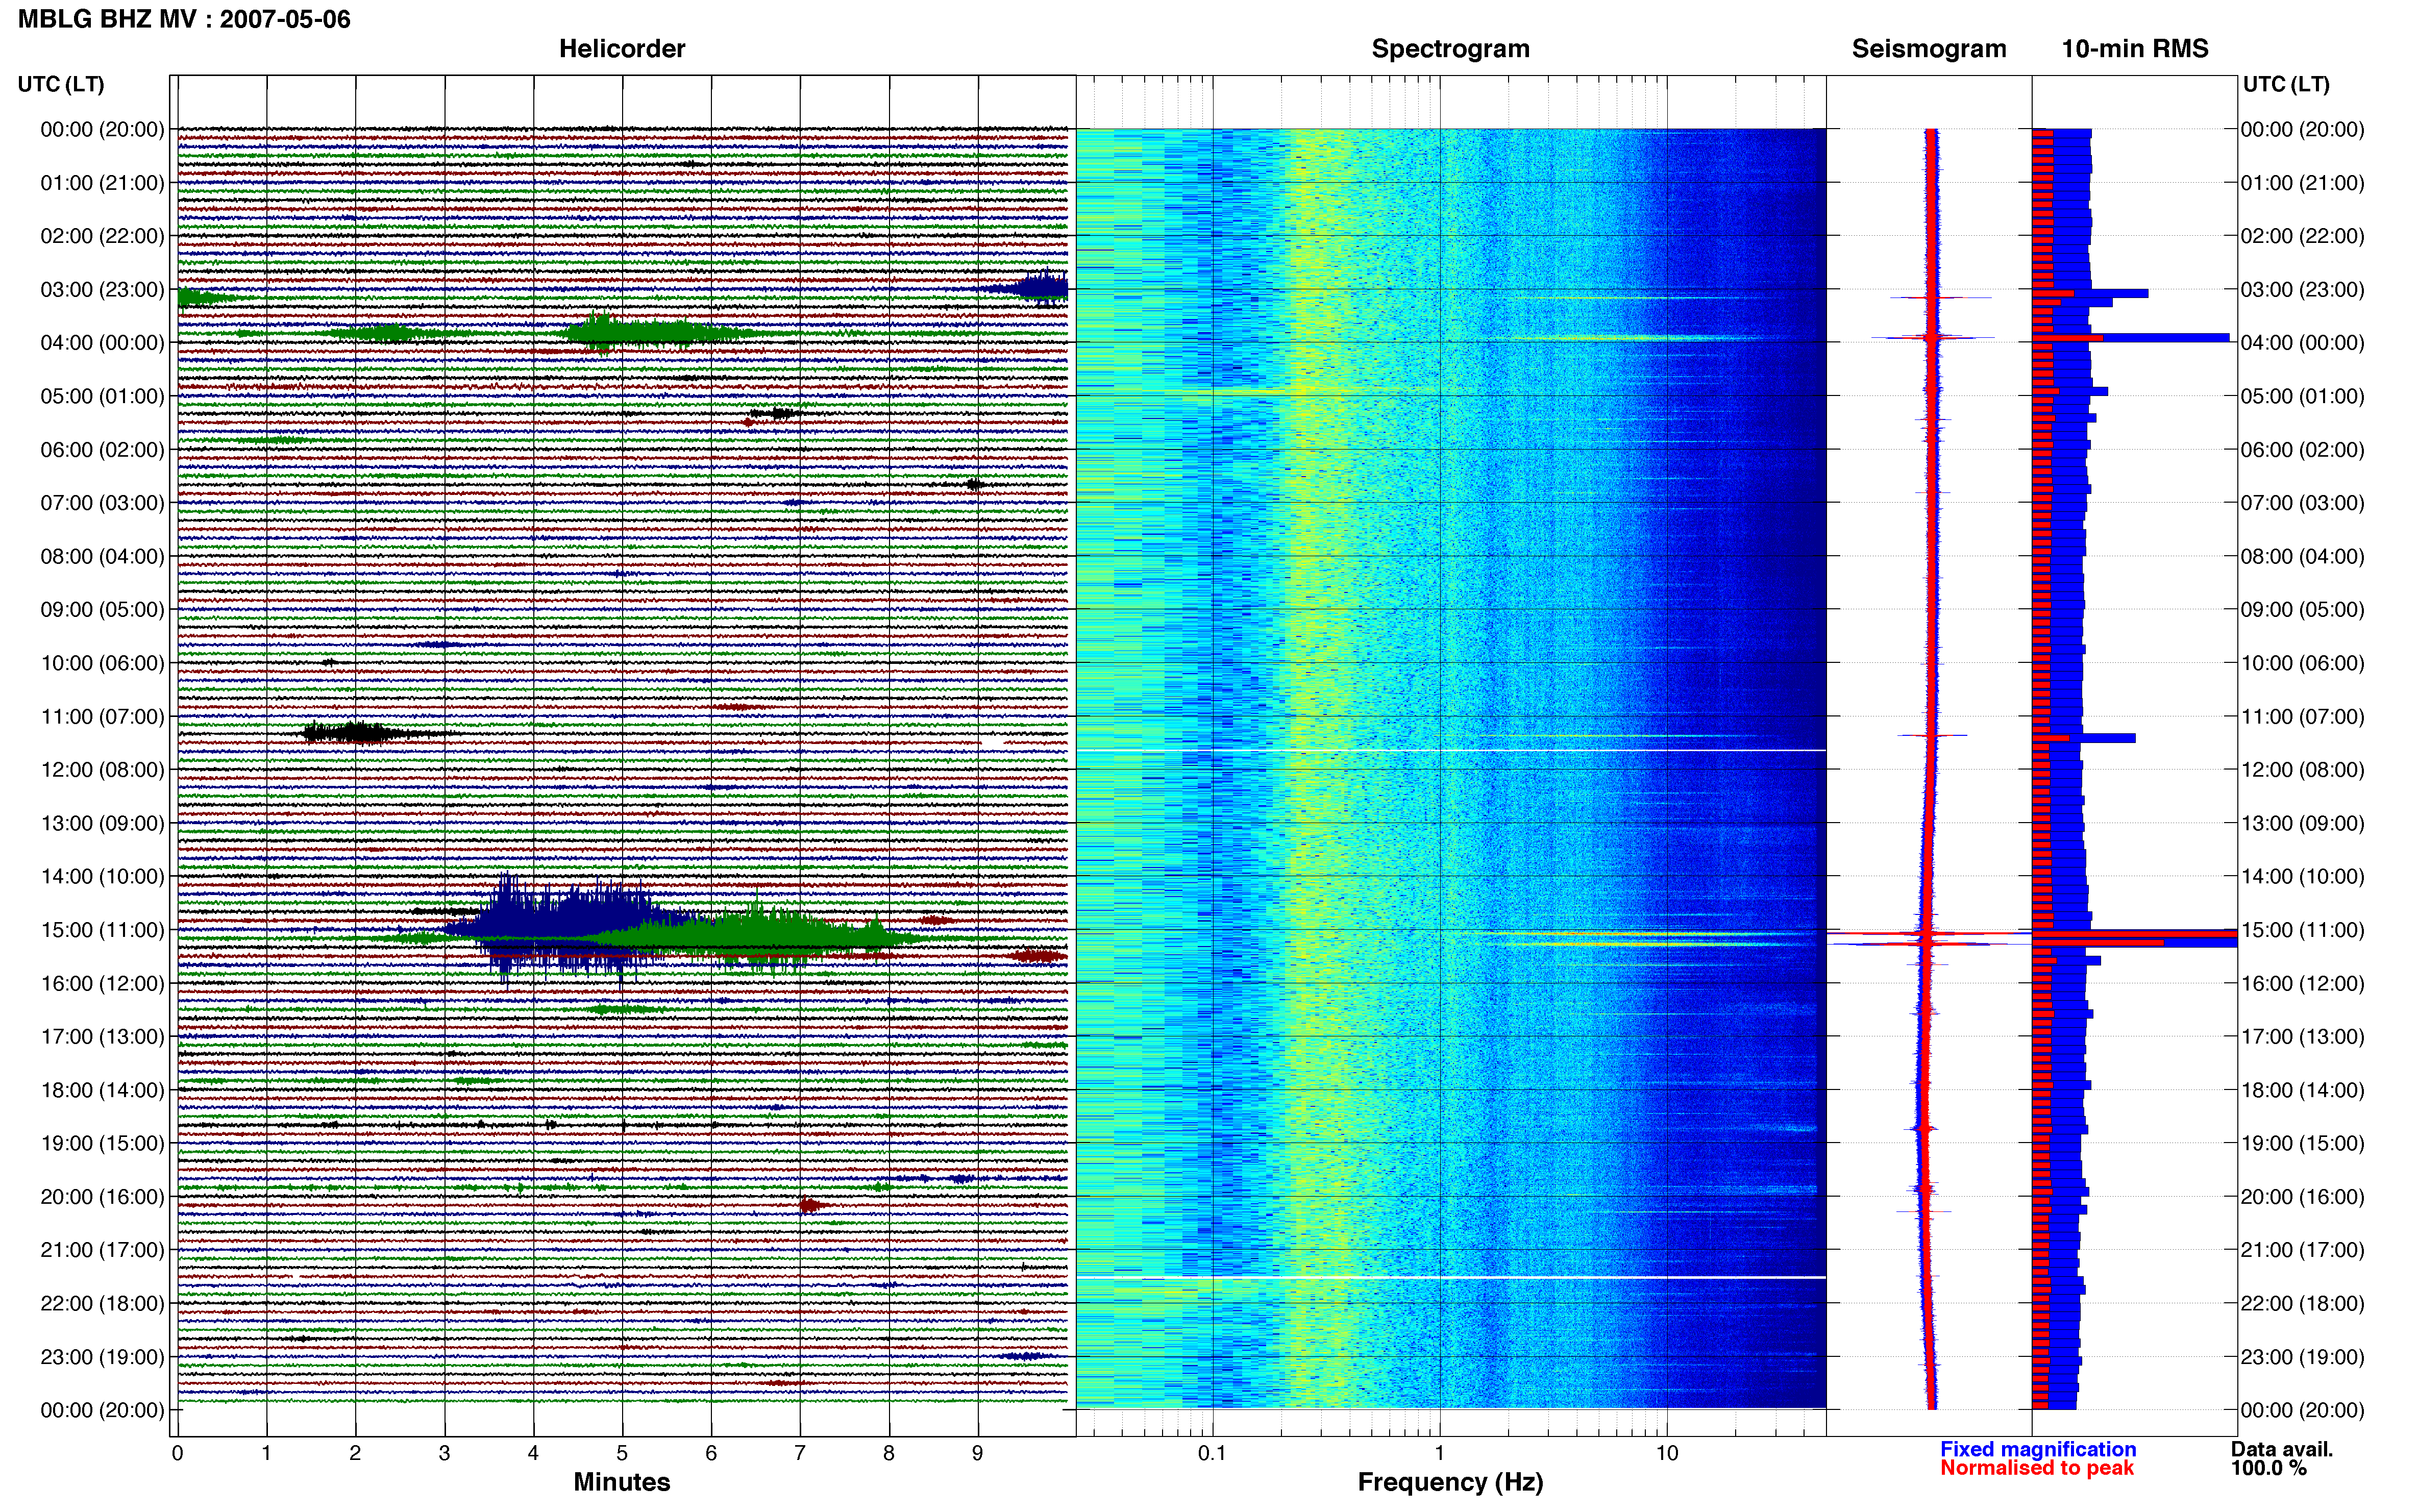The height and width of the screenshot is (1512, 2419).
Task: Click left time label '15:00 (11:00)'
Action: point(102,930)
